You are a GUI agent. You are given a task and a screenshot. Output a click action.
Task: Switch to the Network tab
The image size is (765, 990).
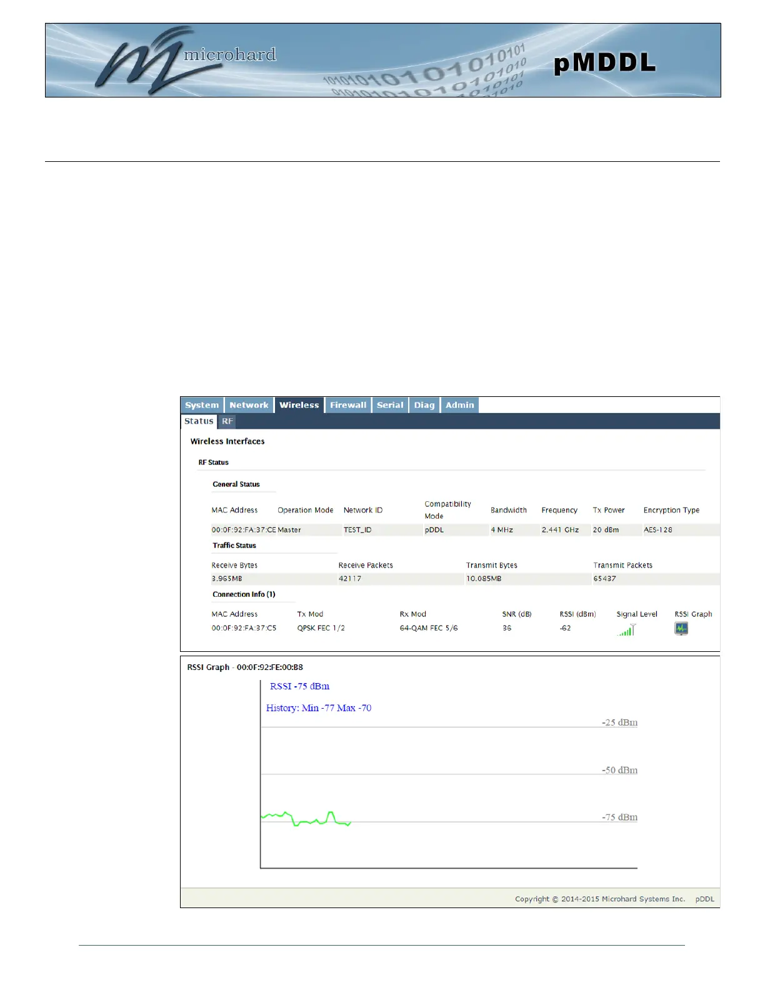tap(249, 405)
